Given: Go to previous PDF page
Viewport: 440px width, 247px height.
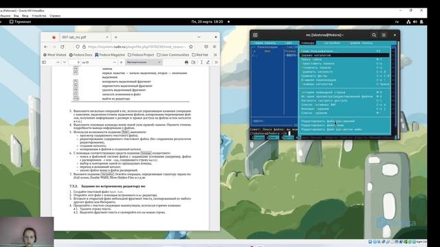Looking at the screenshot, I should 58,62.
